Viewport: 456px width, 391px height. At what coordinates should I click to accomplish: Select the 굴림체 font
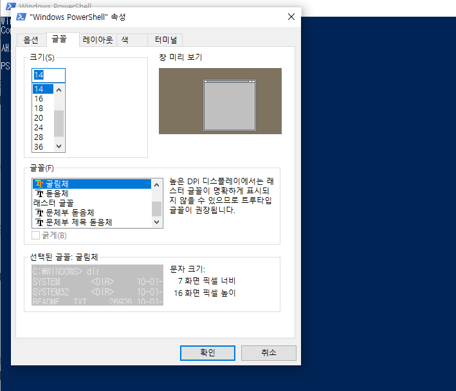(x=92, y=184)
